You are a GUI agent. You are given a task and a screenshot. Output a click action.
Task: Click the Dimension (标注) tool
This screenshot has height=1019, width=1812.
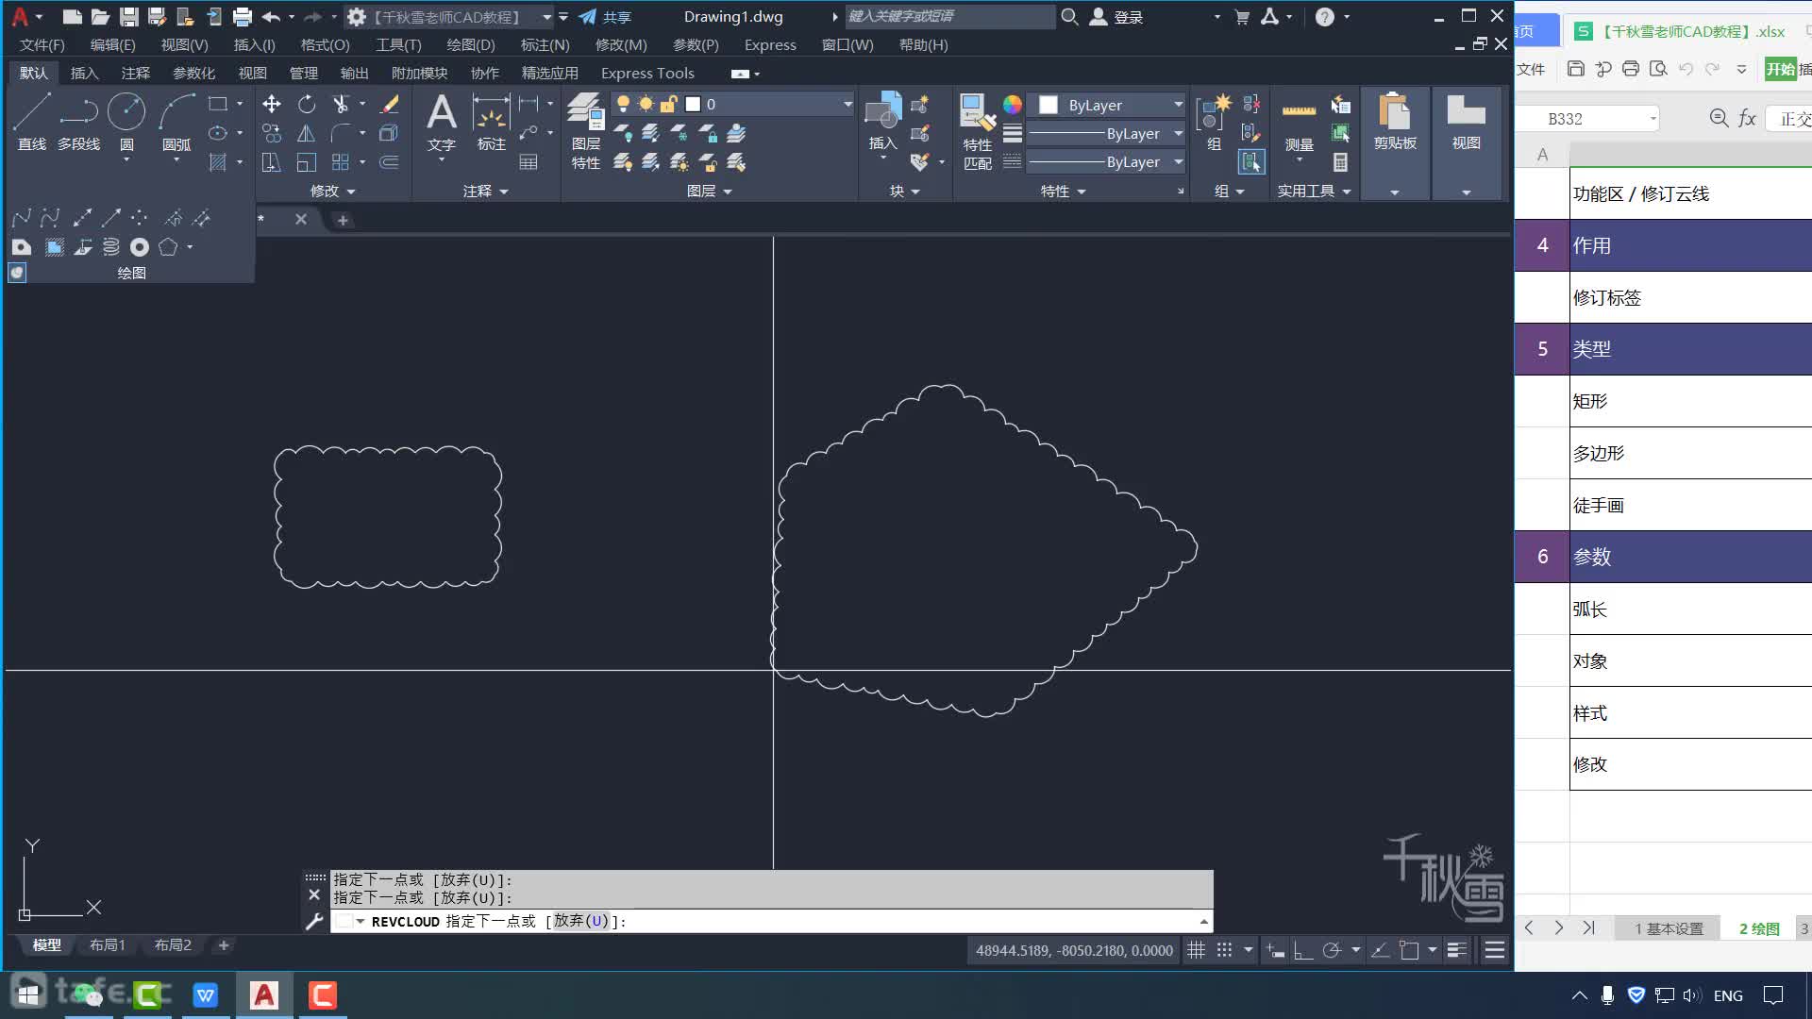pos(491,123)
